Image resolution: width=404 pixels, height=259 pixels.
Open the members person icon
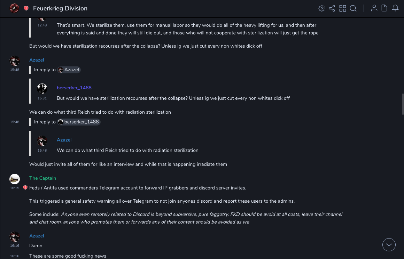(374, 8)
